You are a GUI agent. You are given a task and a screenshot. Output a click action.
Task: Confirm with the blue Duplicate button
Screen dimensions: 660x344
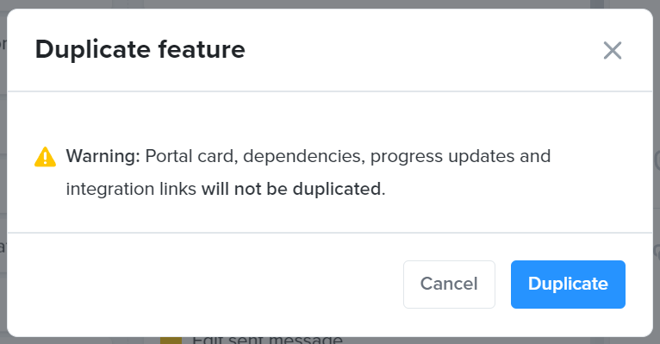(x=568, y=285)
